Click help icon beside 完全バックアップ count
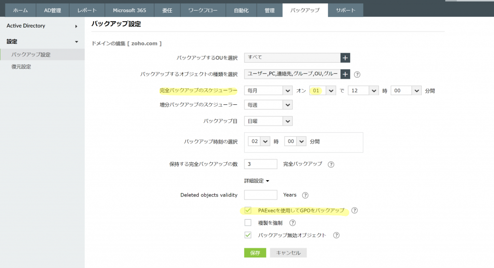This screenshot has width=494, height=268. coord(331,164)
